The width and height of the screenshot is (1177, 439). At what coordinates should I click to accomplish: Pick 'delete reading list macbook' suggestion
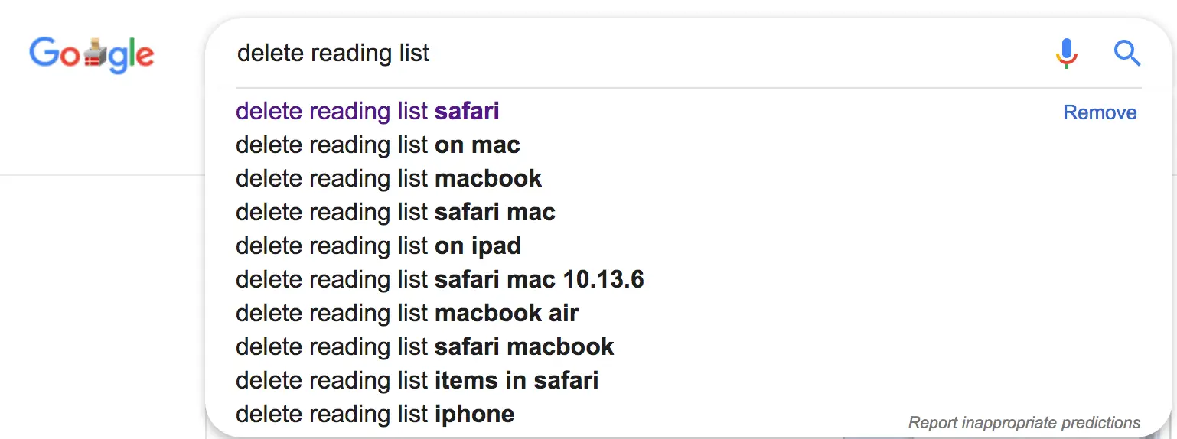pos(388,178)
